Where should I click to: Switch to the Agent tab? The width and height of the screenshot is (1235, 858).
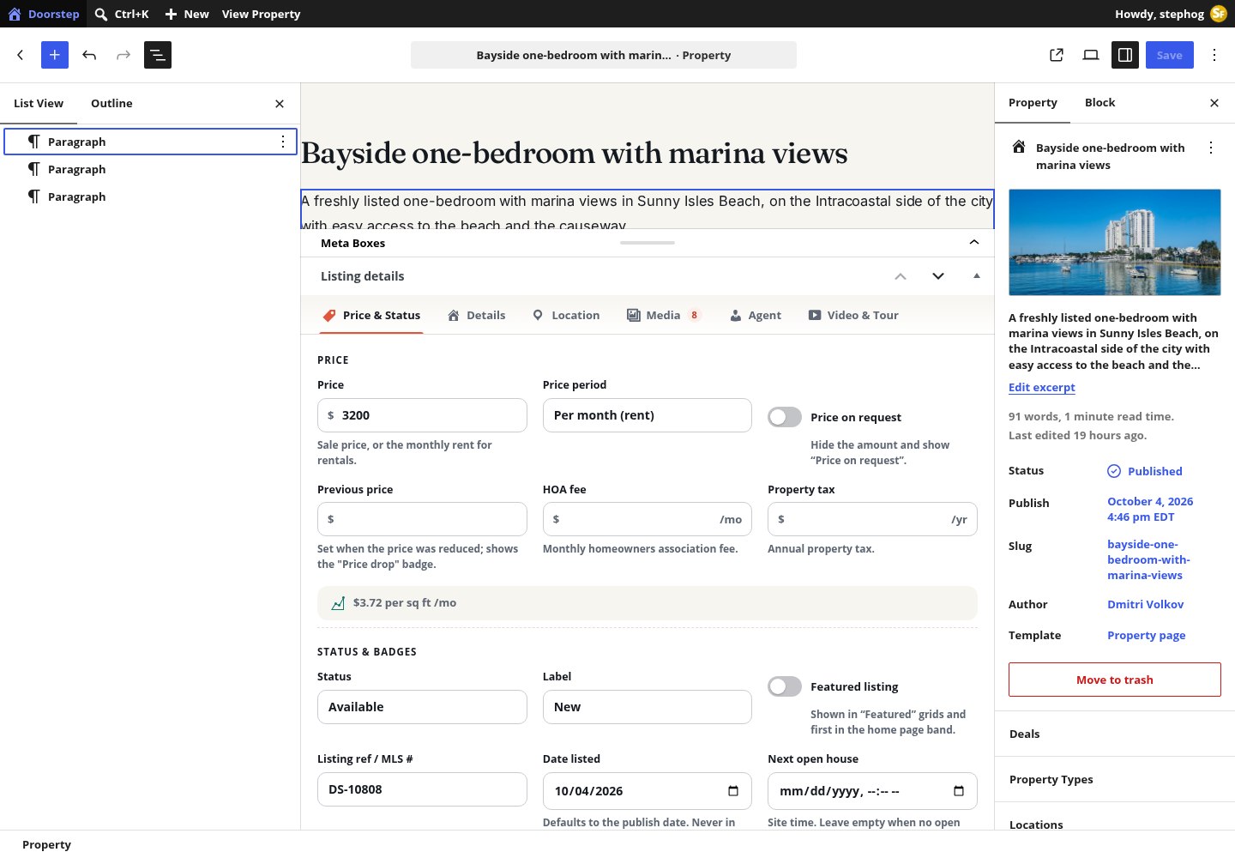[756, 316]
